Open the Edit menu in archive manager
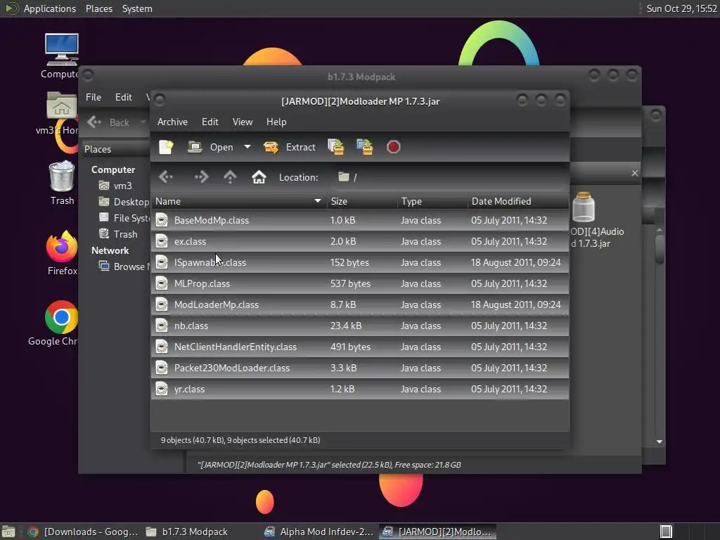Screen dimensions: 720x540 [210, 122]
